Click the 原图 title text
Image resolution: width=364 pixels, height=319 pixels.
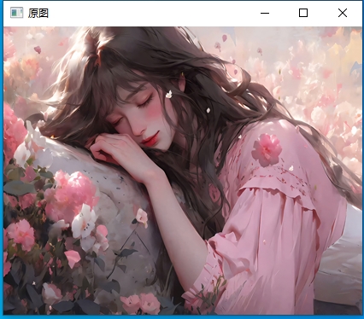(x=38, y=13)
